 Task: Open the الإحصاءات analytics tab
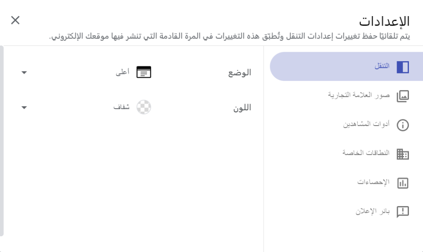click(373, 182)
